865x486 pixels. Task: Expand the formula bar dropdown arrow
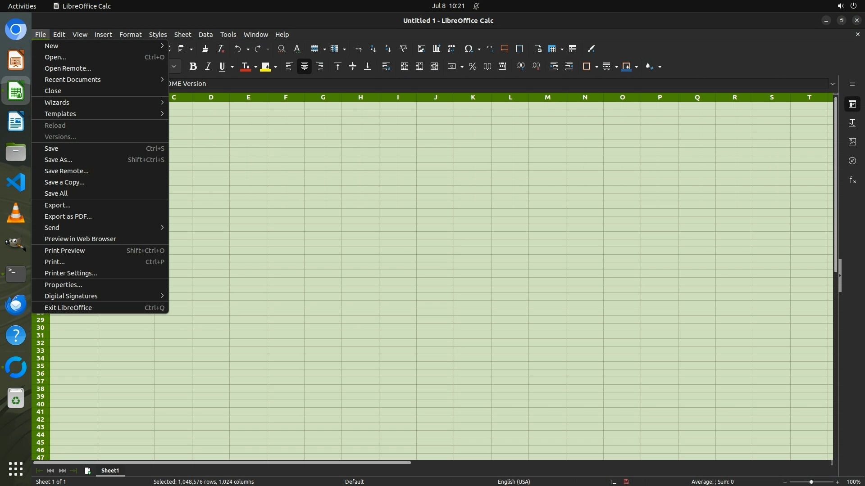(x=832, y=84)
